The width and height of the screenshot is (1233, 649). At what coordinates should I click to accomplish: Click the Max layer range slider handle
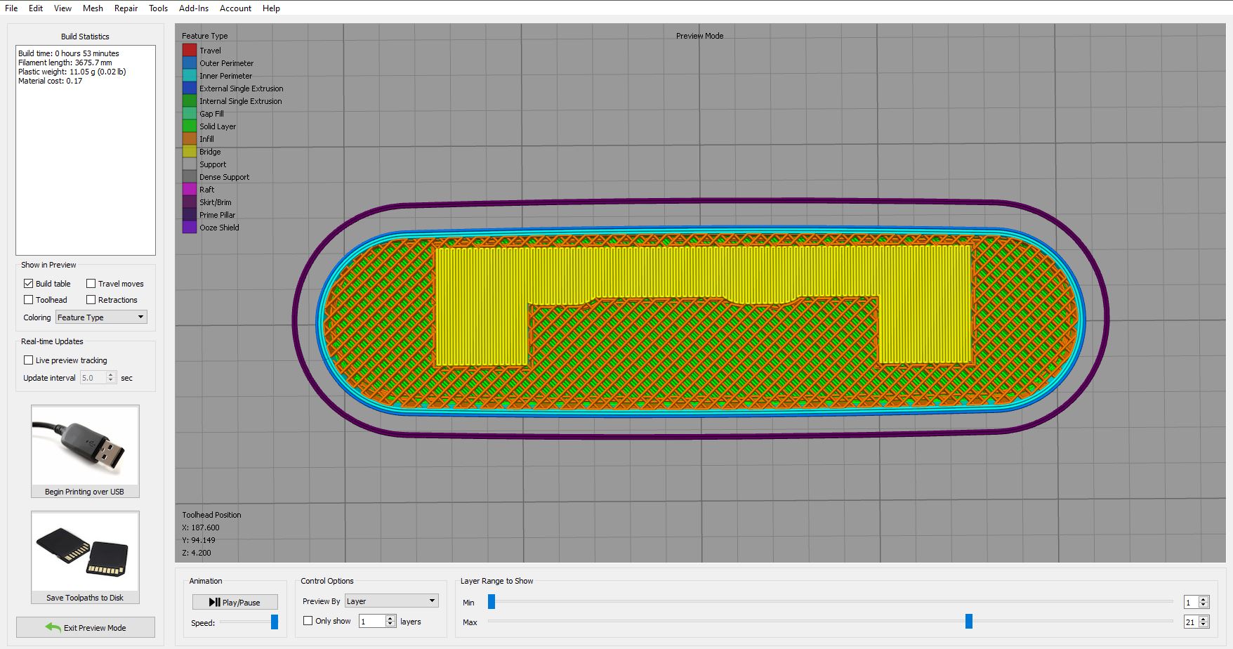pyautogui.click(x=969, y=621)
